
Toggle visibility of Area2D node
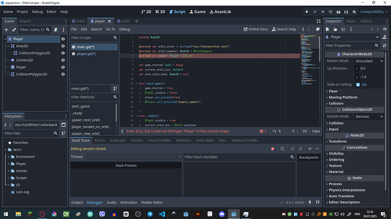click(63, 46)
